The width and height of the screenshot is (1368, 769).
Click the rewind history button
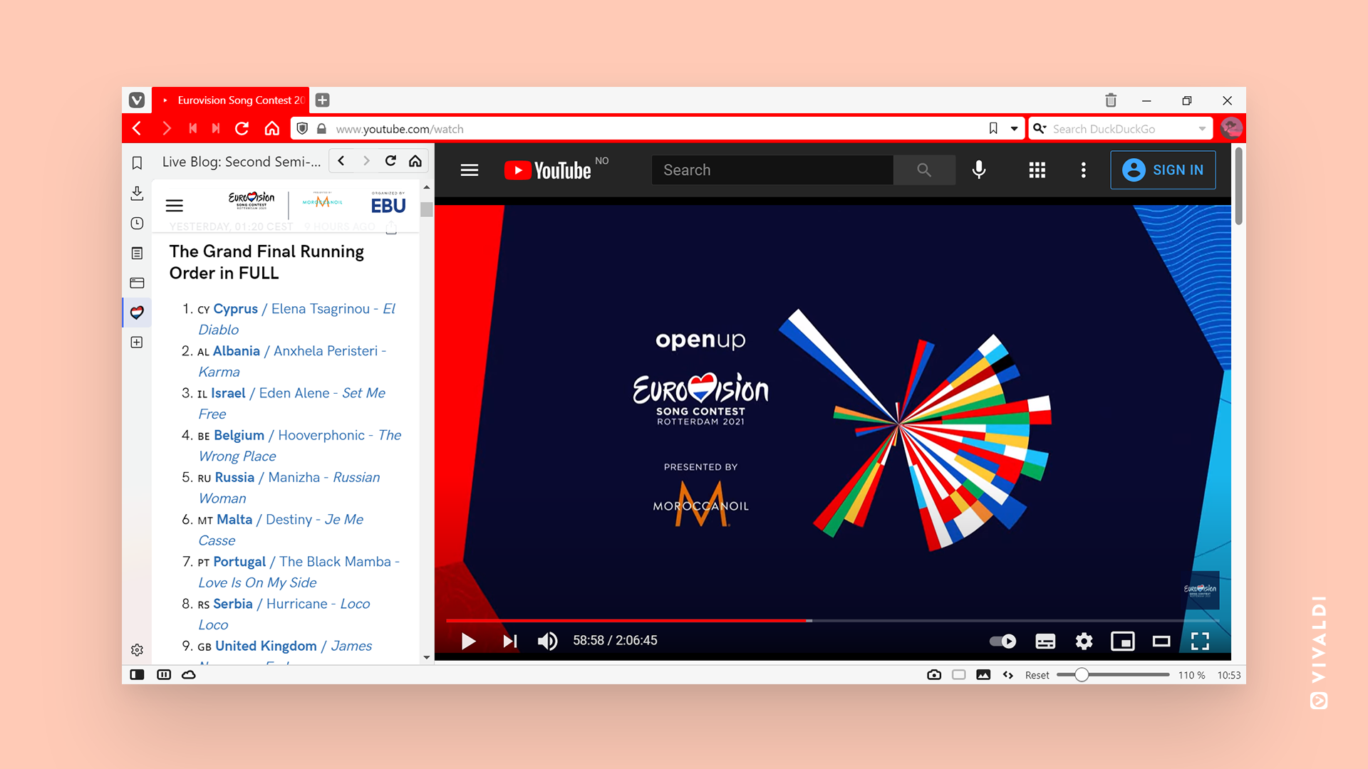[x=192, y=128]
